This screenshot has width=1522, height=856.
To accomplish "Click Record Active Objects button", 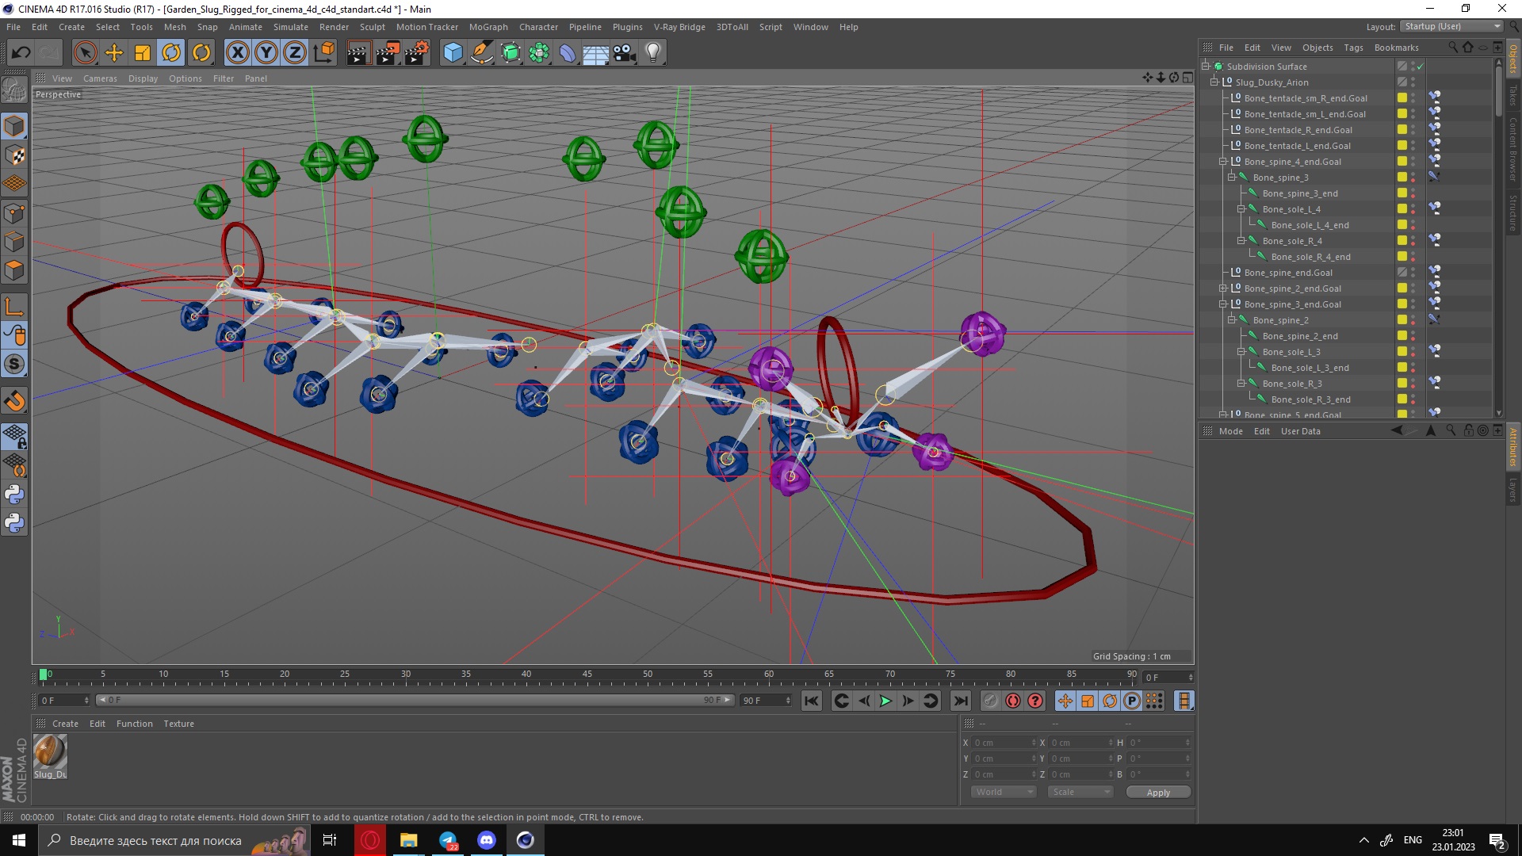I will pyautogui.click(x=991, y=701).
